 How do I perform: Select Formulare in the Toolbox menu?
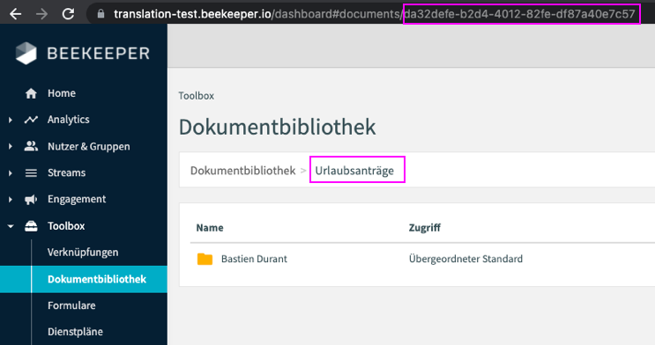[71, 305]
